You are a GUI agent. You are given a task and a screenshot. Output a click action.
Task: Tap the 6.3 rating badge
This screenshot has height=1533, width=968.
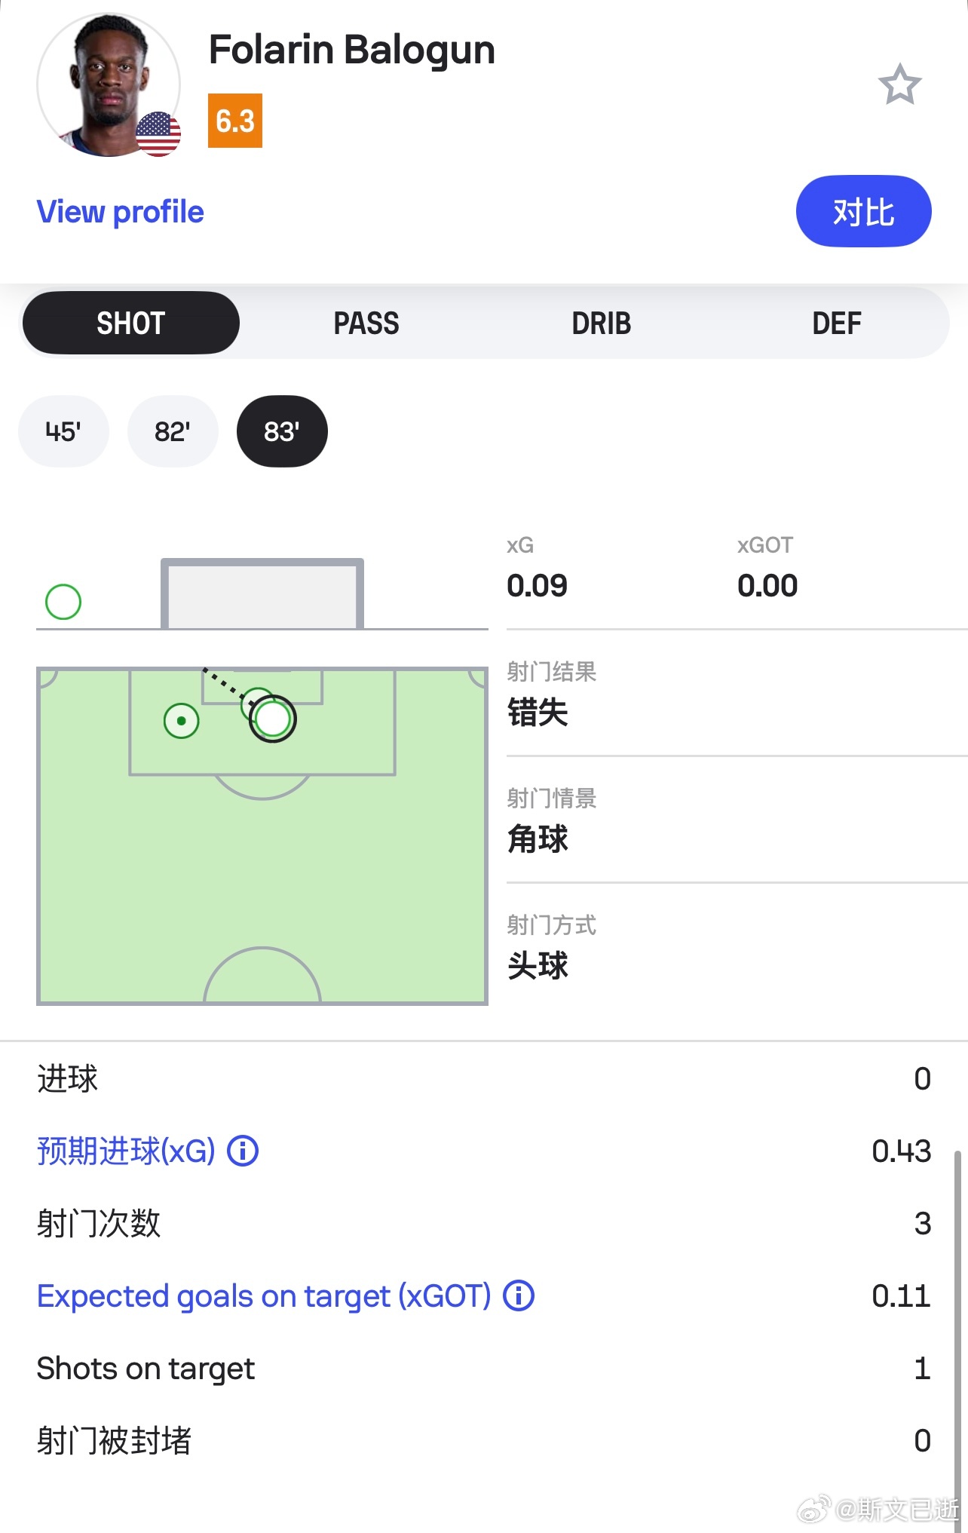[235, 121]
